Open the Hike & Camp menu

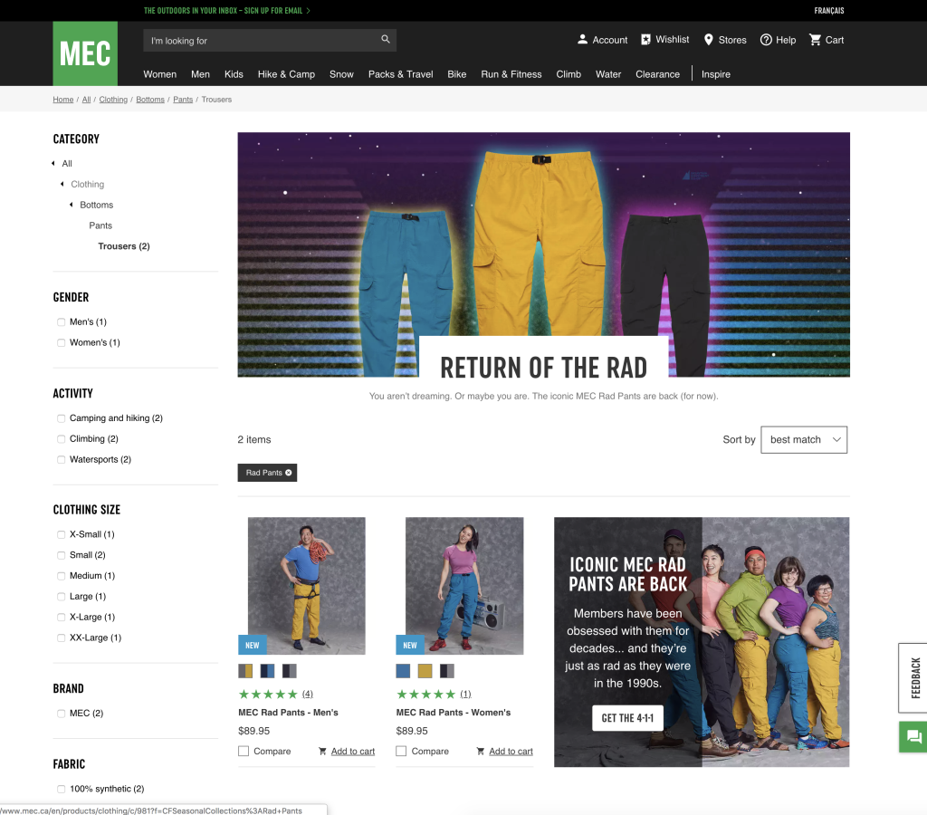pos(286,74)
